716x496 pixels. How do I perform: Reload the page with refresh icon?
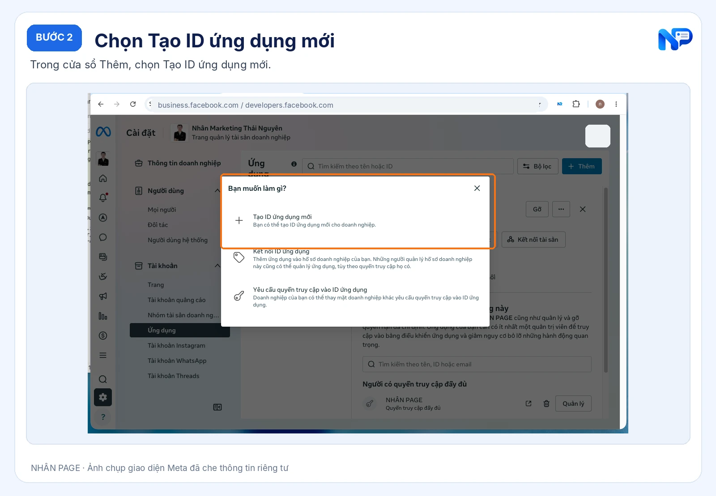(x=133, y=104)
